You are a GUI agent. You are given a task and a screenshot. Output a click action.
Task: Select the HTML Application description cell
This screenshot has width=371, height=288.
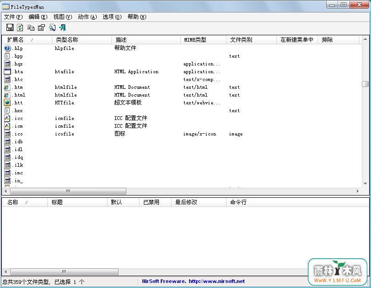(x=136, y=71)
